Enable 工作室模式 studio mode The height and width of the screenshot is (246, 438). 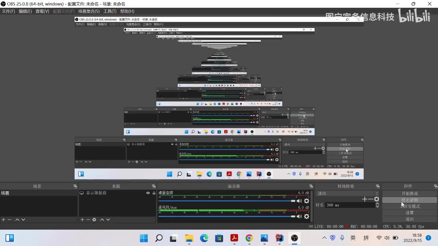(410, 206)
